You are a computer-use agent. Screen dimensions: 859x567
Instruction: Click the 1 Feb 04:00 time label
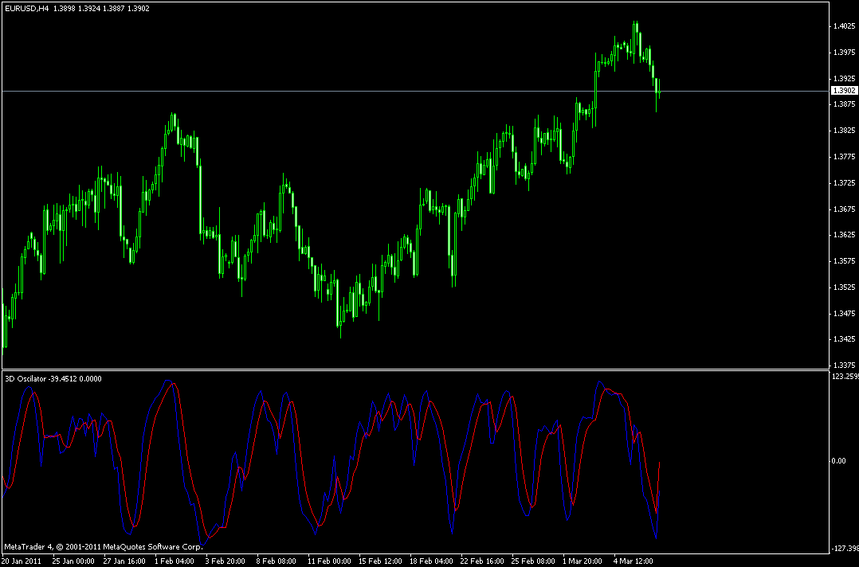click(x=175, y=561)
